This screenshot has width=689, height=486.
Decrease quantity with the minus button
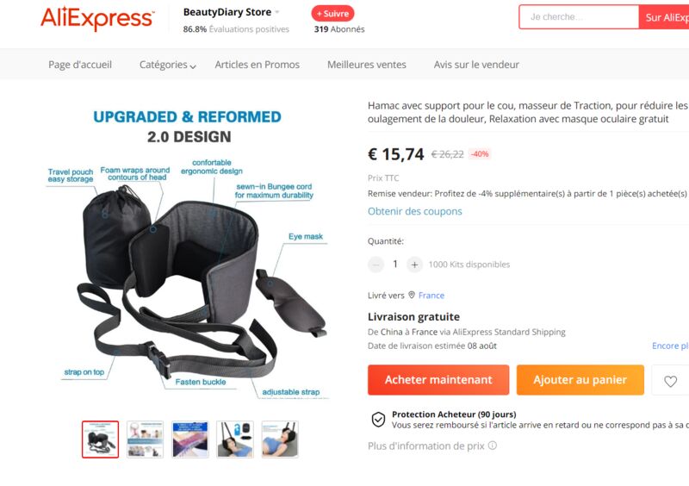pyautogui.click(x=376, y=265)
